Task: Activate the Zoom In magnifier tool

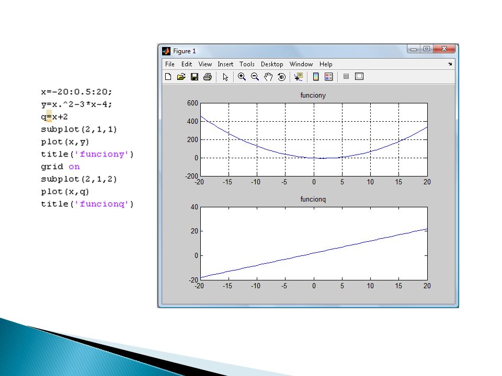Action: point(242,77)
